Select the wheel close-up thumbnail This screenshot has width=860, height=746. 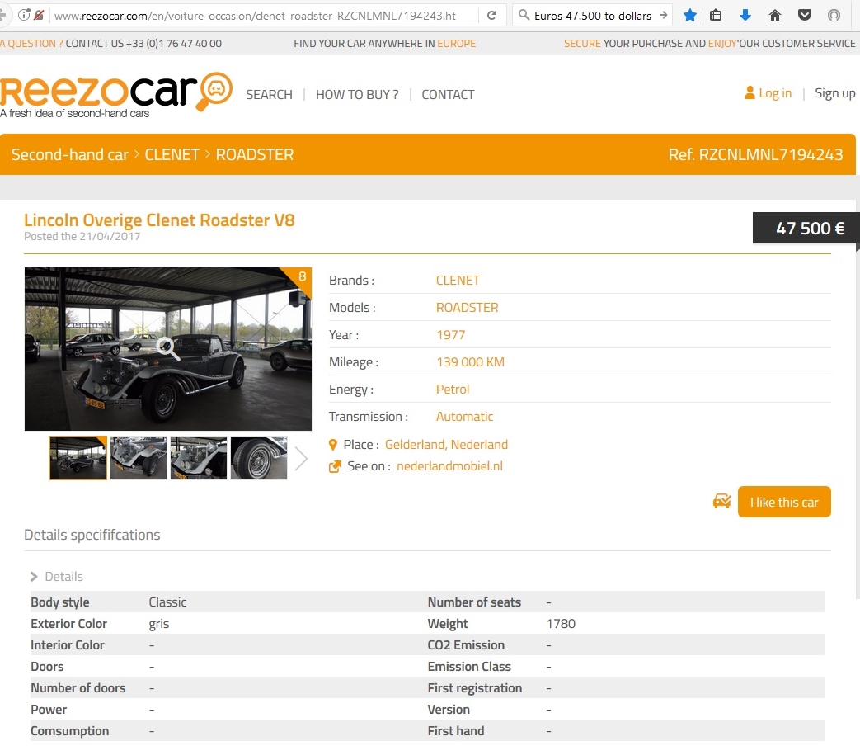pos(259,458)
